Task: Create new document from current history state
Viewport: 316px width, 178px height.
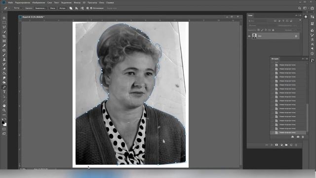Action: point(293,137)
